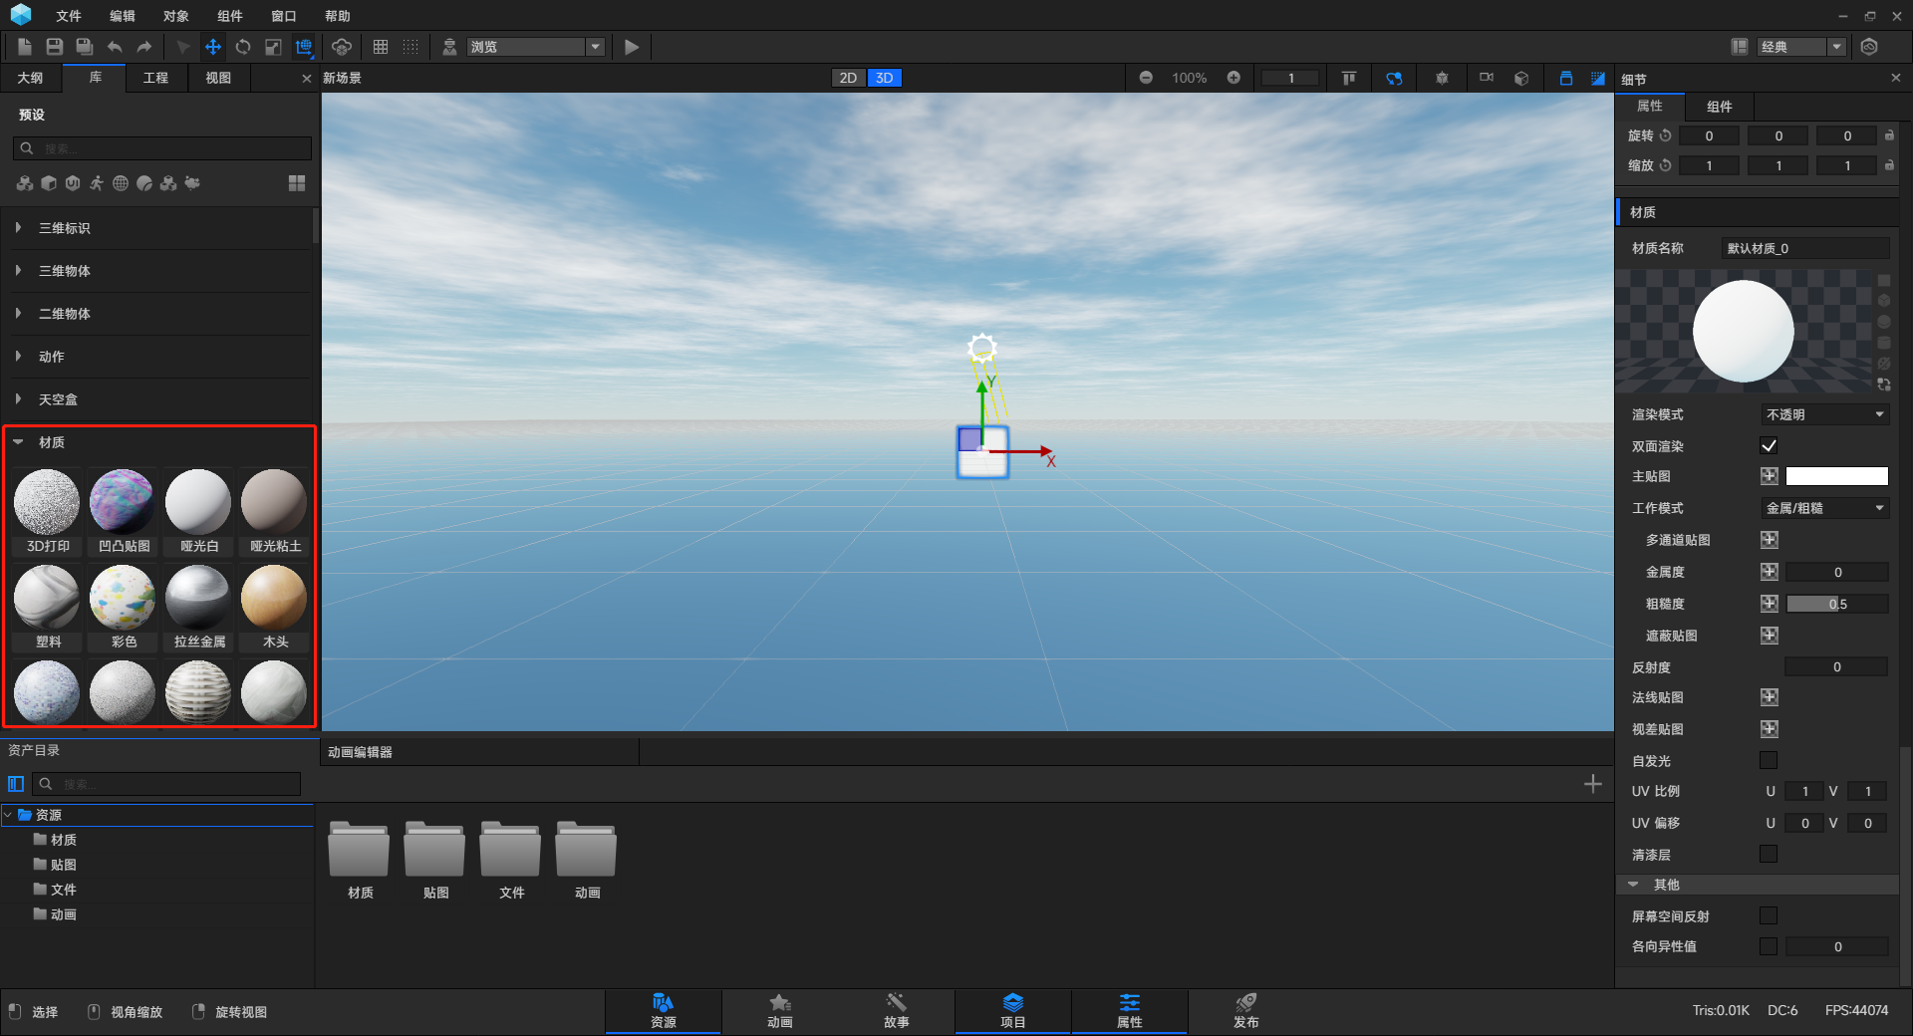
Task: Click the UI filter icon in preset library
Action: [x=73, y=183]
